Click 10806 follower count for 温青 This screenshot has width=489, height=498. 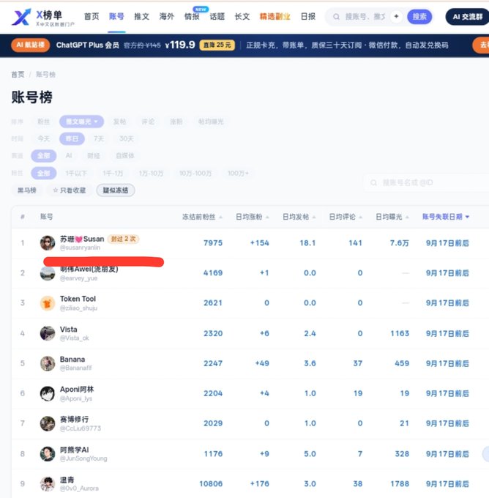(211, 483)
